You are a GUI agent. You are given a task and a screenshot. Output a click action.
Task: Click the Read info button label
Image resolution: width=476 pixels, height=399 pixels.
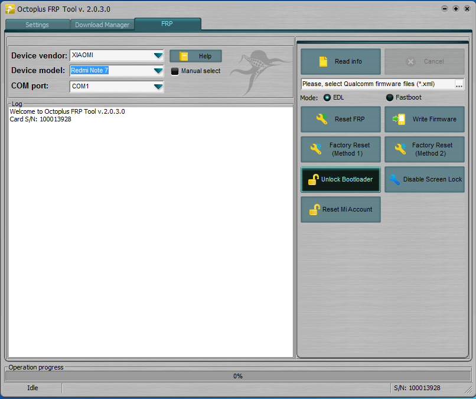pos(348,61)
